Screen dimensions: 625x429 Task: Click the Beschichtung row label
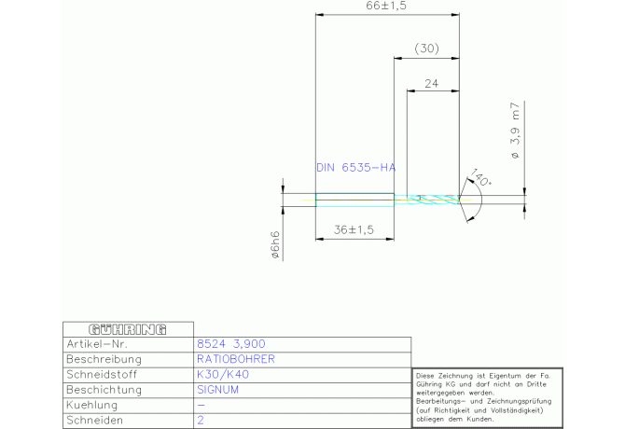[104, 390]
